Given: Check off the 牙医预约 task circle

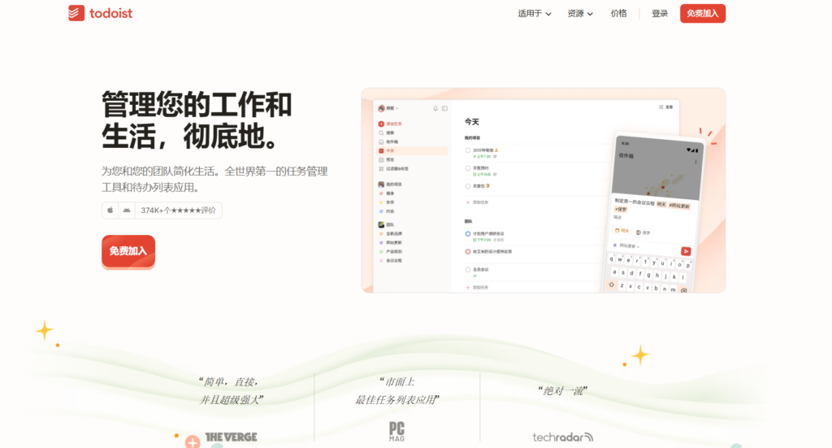Looking at the screenshot, I should [x=467, y=168].
